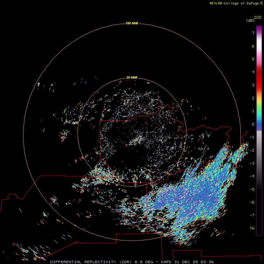Click the 2 value on color scale
Image resolution: width=264 pixels, height=264 pixels.
pyautogui.click(x=253, y=98)
